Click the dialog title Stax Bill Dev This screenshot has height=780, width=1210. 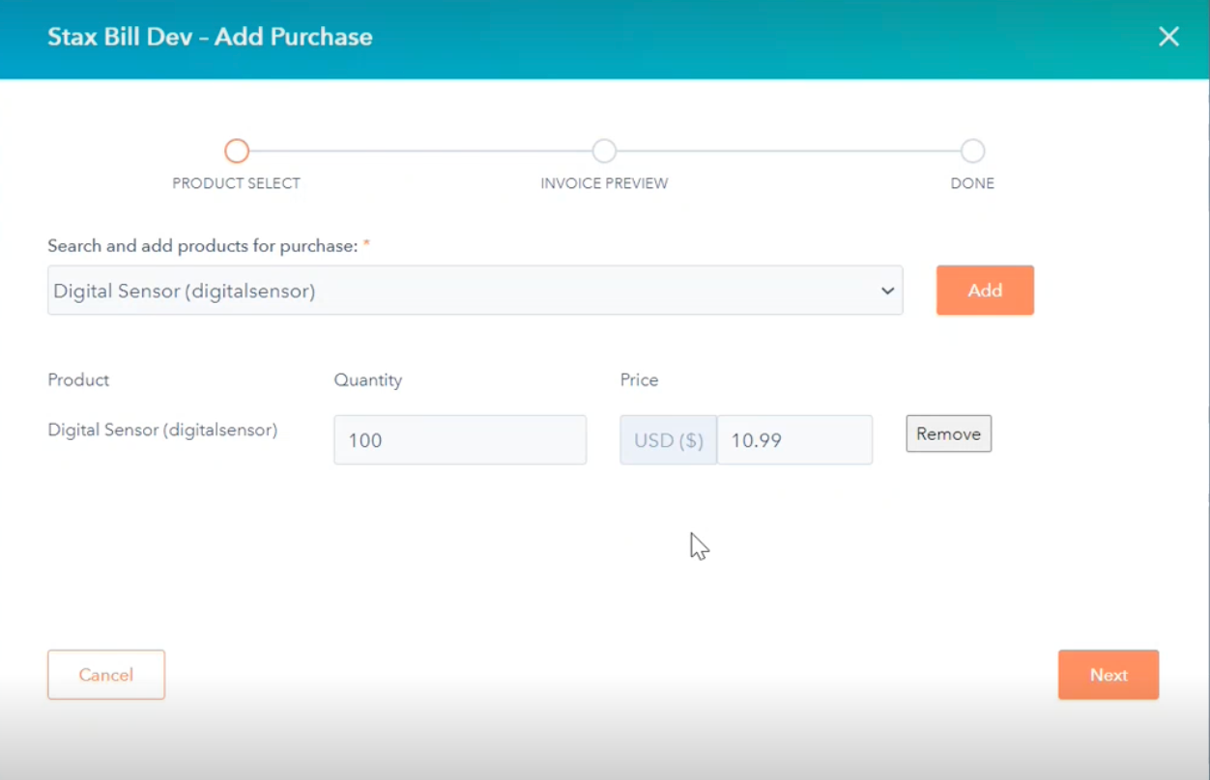(x=210, y=37)
